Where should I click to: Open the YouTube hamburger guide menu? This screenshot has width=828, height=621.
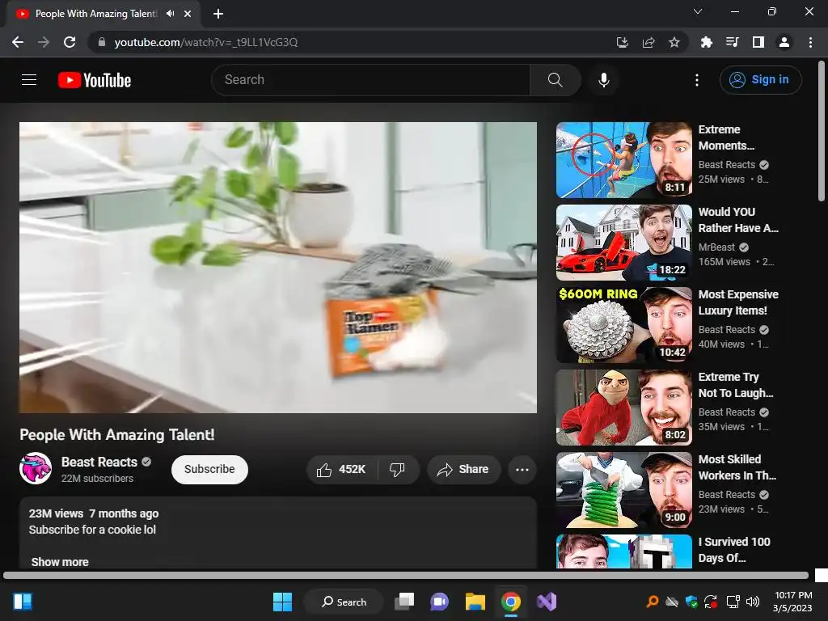pos(29,80)
